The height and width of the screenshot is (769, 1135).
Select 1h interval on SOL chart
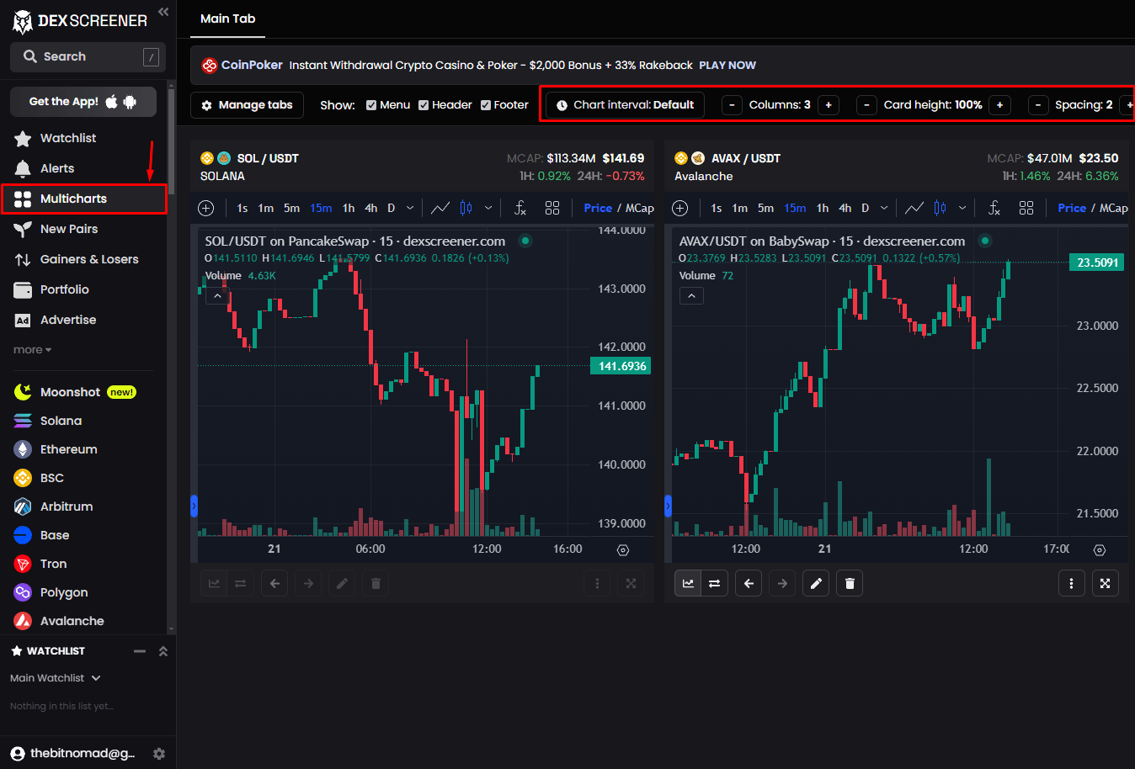point(349,208)
